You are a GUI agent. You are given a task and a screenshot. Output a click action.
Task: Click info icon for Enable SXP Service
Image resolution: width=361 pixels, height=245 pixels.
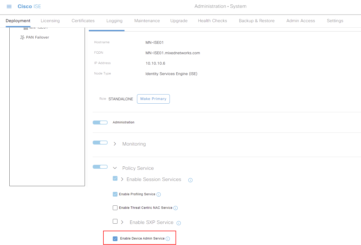coord(179,223)
